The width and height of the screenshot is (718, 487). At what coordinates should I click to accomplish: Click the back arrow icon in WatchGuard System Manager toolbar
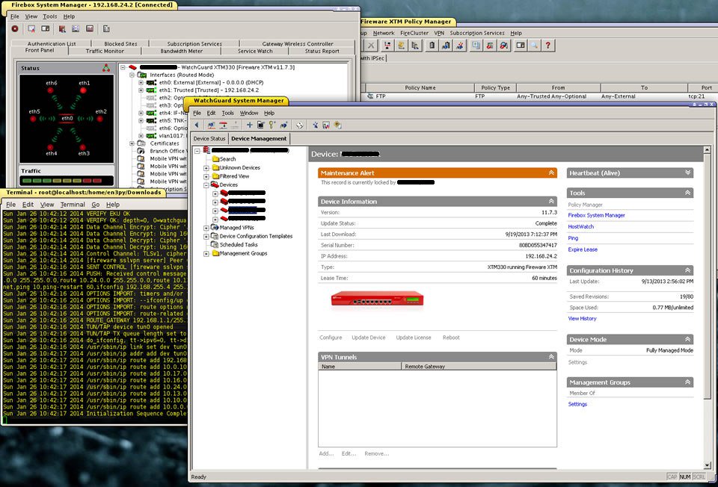pos(197,125)
